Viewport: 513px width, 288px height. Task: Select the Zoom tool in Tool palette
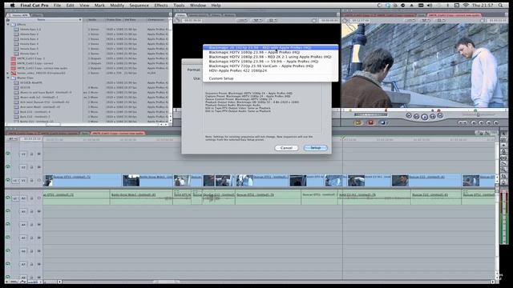click(x=503, y=170)
